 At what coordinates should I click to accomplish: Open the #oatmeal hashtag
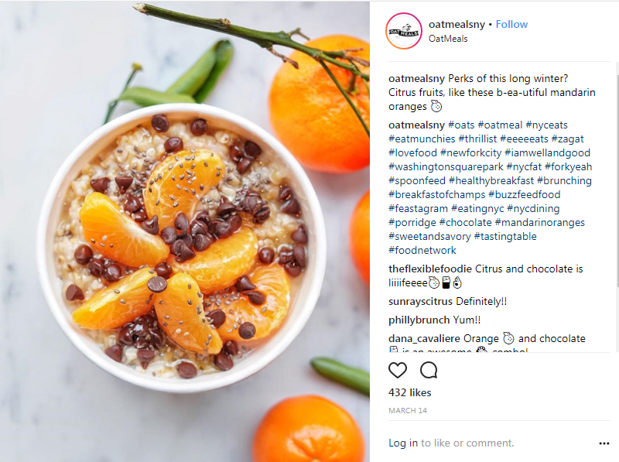pyautogui.click(x=500, y=125)
